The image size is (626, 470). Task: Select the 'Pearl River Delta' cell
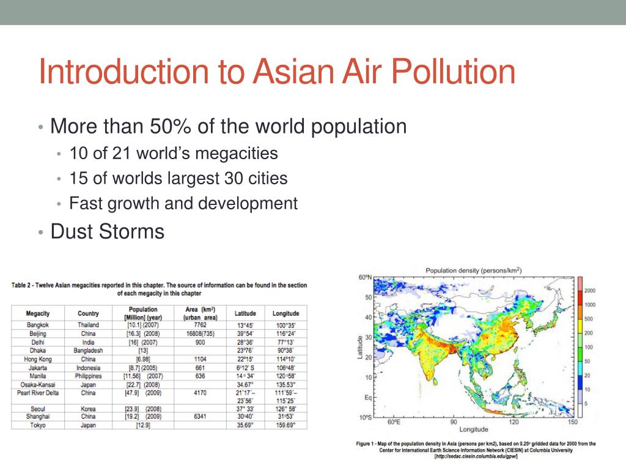[x=38, y=393]
